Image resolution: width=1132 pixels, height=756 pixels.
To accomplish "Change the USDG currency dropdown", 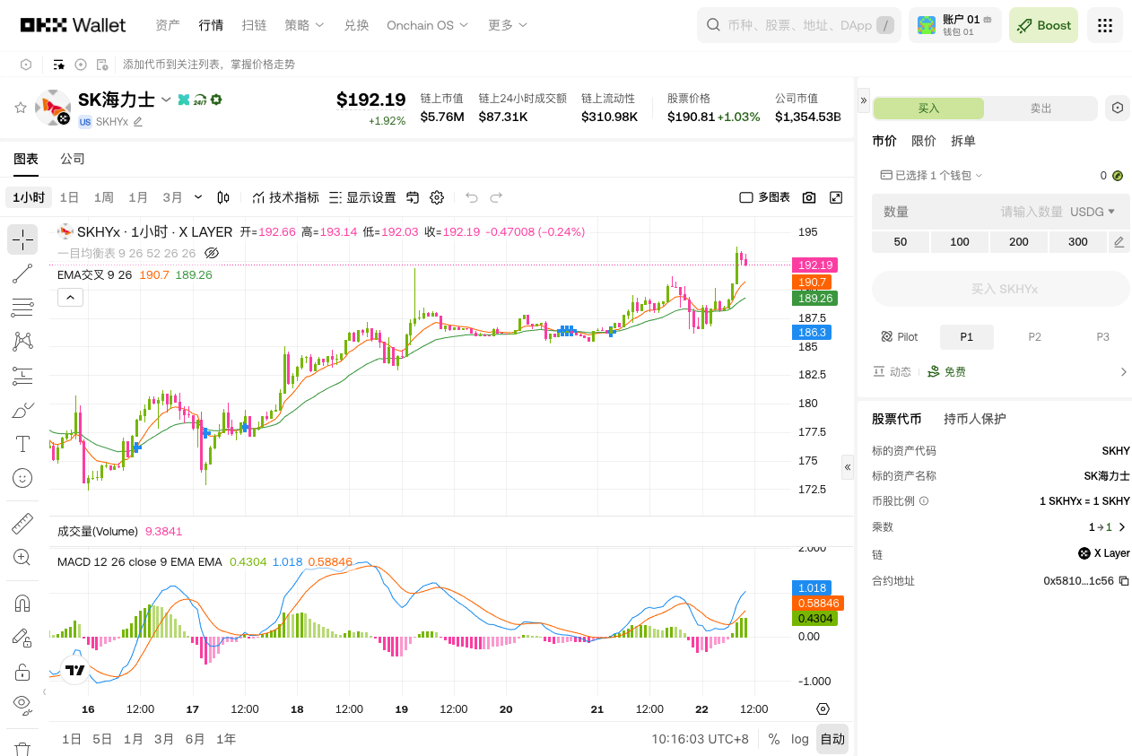I will (1093, 212).
